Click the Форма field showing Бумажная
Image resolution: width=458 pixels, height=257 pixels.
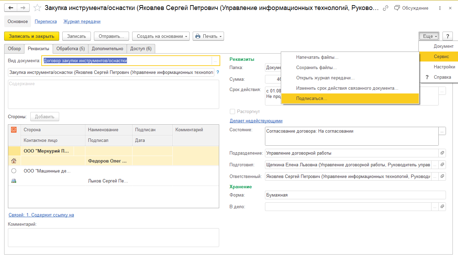pyautogui.click(x=355, y=195)
